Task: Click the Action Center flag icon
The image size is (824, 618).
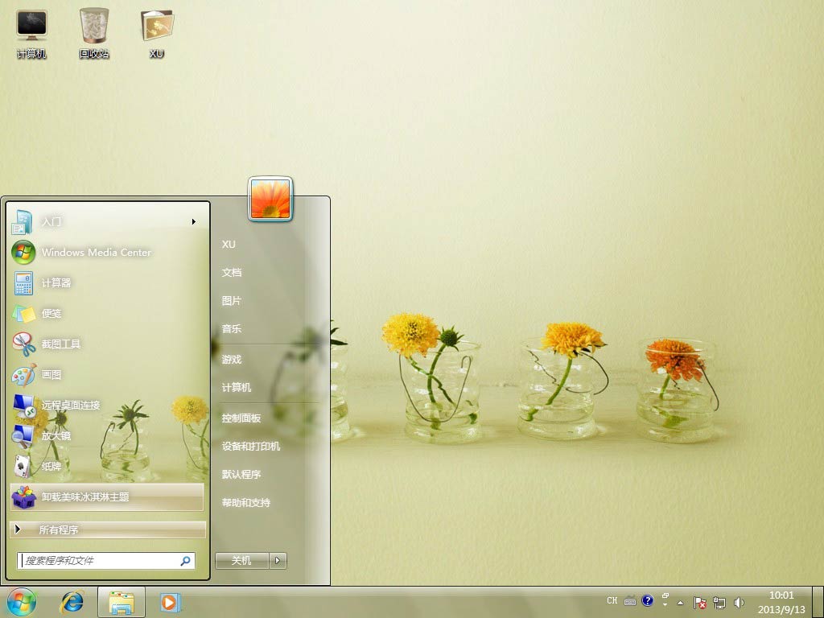Action: [x=700, y=602]
